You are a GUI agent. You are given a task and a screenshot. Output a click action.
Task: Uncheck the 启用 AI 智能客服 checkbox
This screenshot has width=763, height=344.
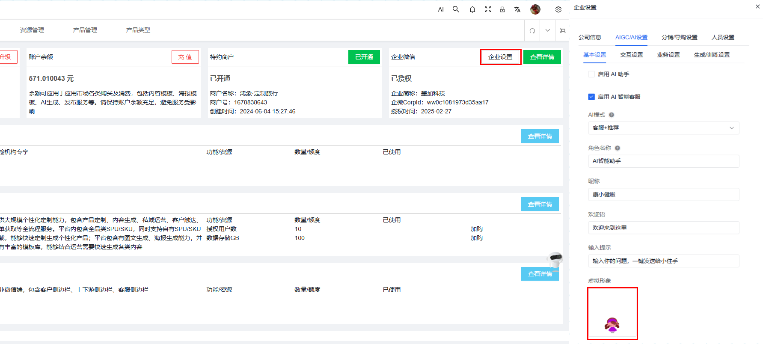pyautogui.click(x=591, y=97)
